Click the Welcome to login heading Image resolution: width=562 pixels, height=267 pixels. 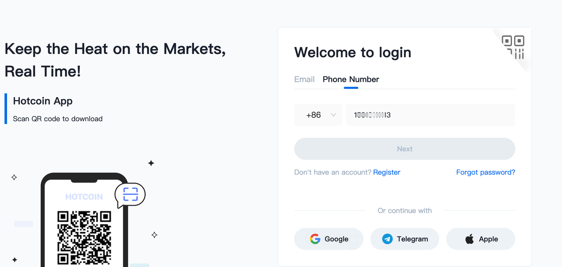coord(353,52)
